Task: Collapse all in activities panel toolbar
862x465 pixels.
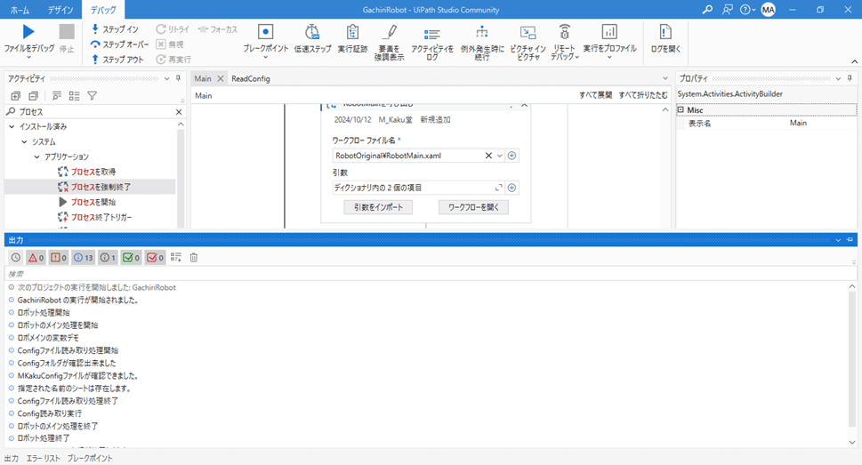Action: (x=33, y=96)
